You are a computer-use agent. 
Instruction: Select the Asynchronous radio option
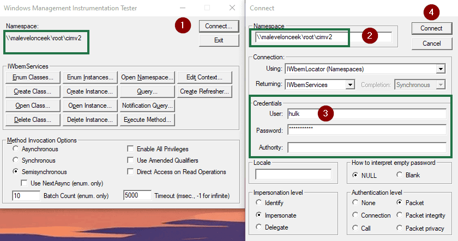tap(16, 149)
